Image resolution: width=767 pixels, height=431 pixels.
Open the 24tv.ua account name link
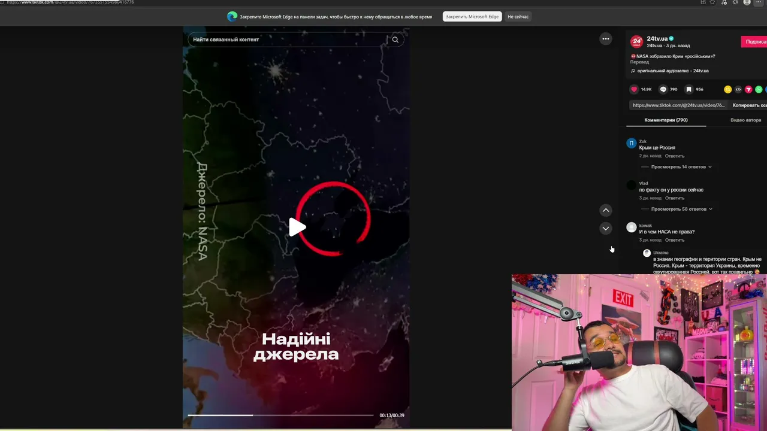657,38
